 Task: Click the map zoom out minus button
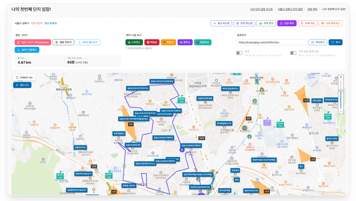[340, 112]
